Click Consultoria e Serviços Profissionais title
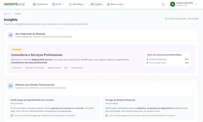203x122 pixels. tap(37, 55)
